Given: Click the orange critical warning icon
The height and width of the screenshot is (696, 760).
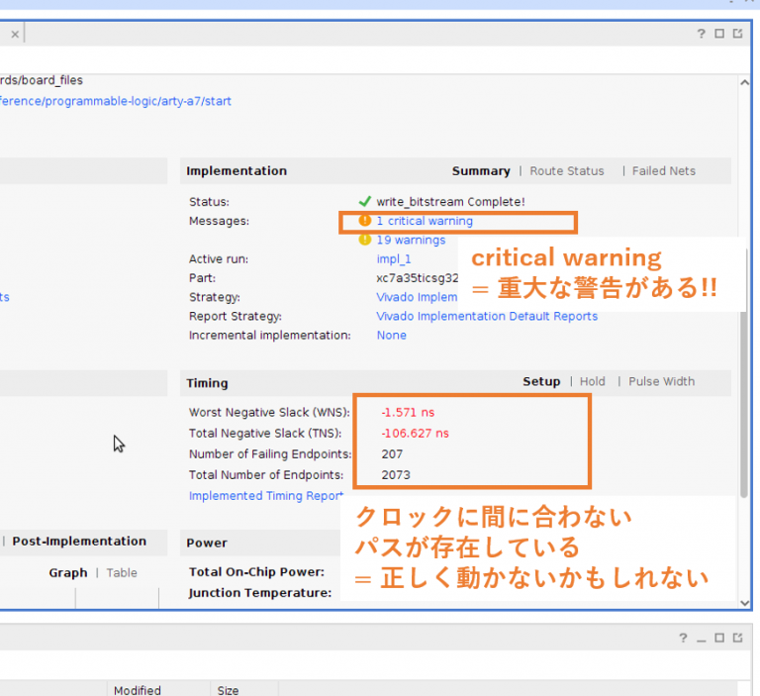Looking at the screenshot, I should pyautogui.click(x=364, y=221).
